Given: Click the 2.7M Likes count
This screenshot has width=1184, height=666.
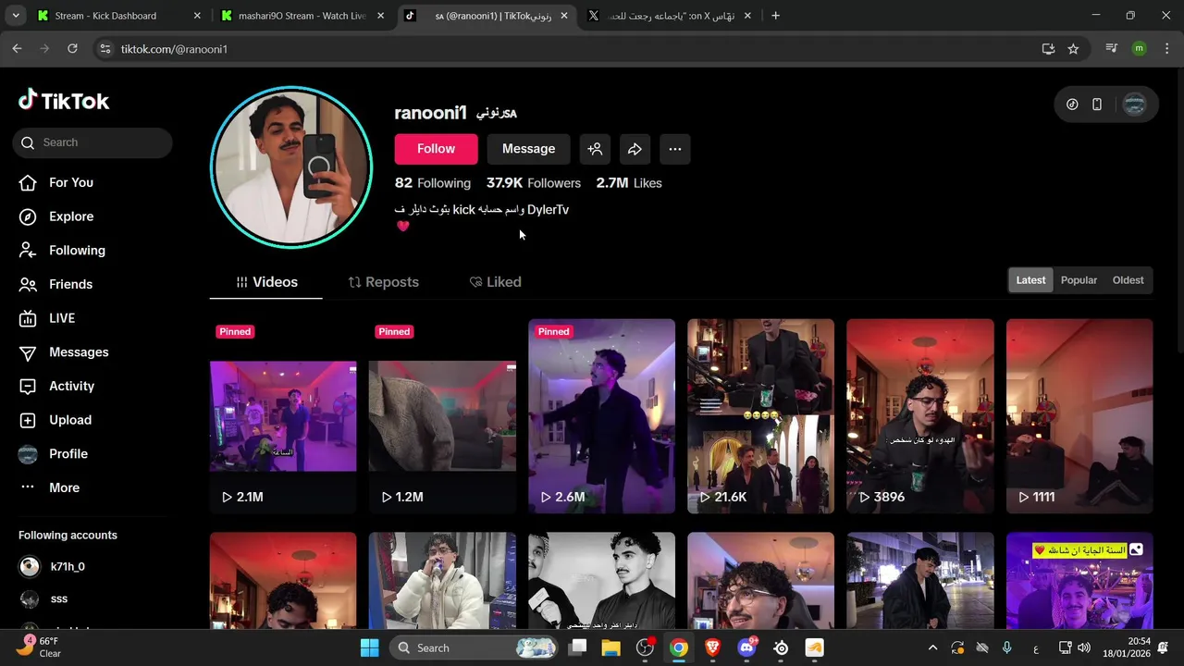Looking at the screenshot, I should [x=629, y=183].
